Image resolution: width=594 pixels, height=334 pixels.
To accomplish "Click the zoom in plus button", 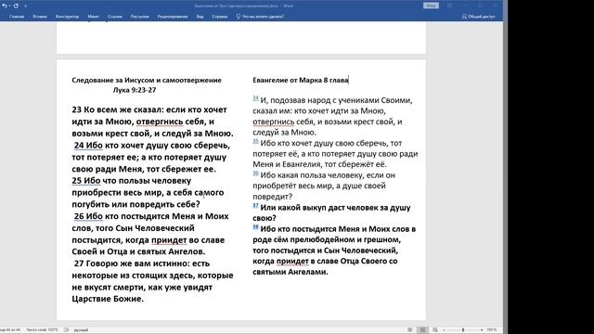I will [482, 330].
